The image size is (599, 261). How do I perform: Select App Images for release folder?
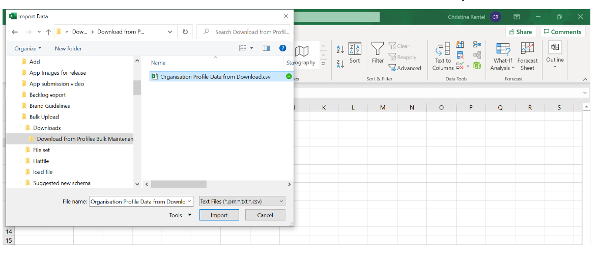click(x=58, y=73)
